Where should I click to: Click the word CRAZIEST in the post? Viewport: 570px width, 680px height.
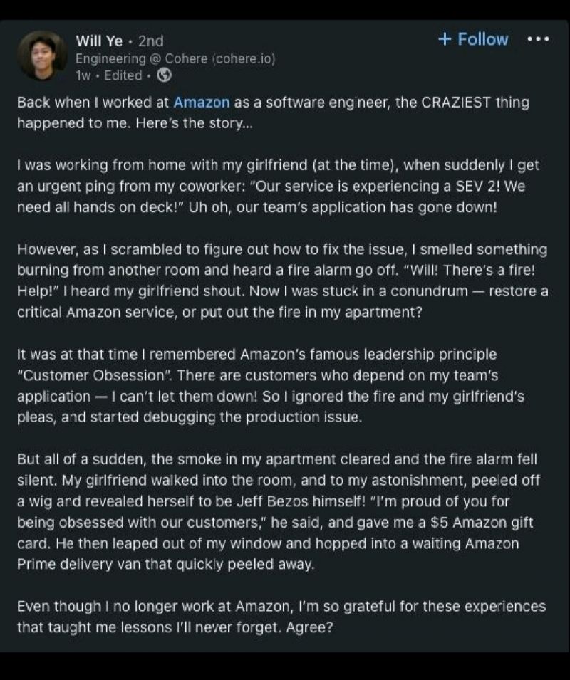point(456,103)
